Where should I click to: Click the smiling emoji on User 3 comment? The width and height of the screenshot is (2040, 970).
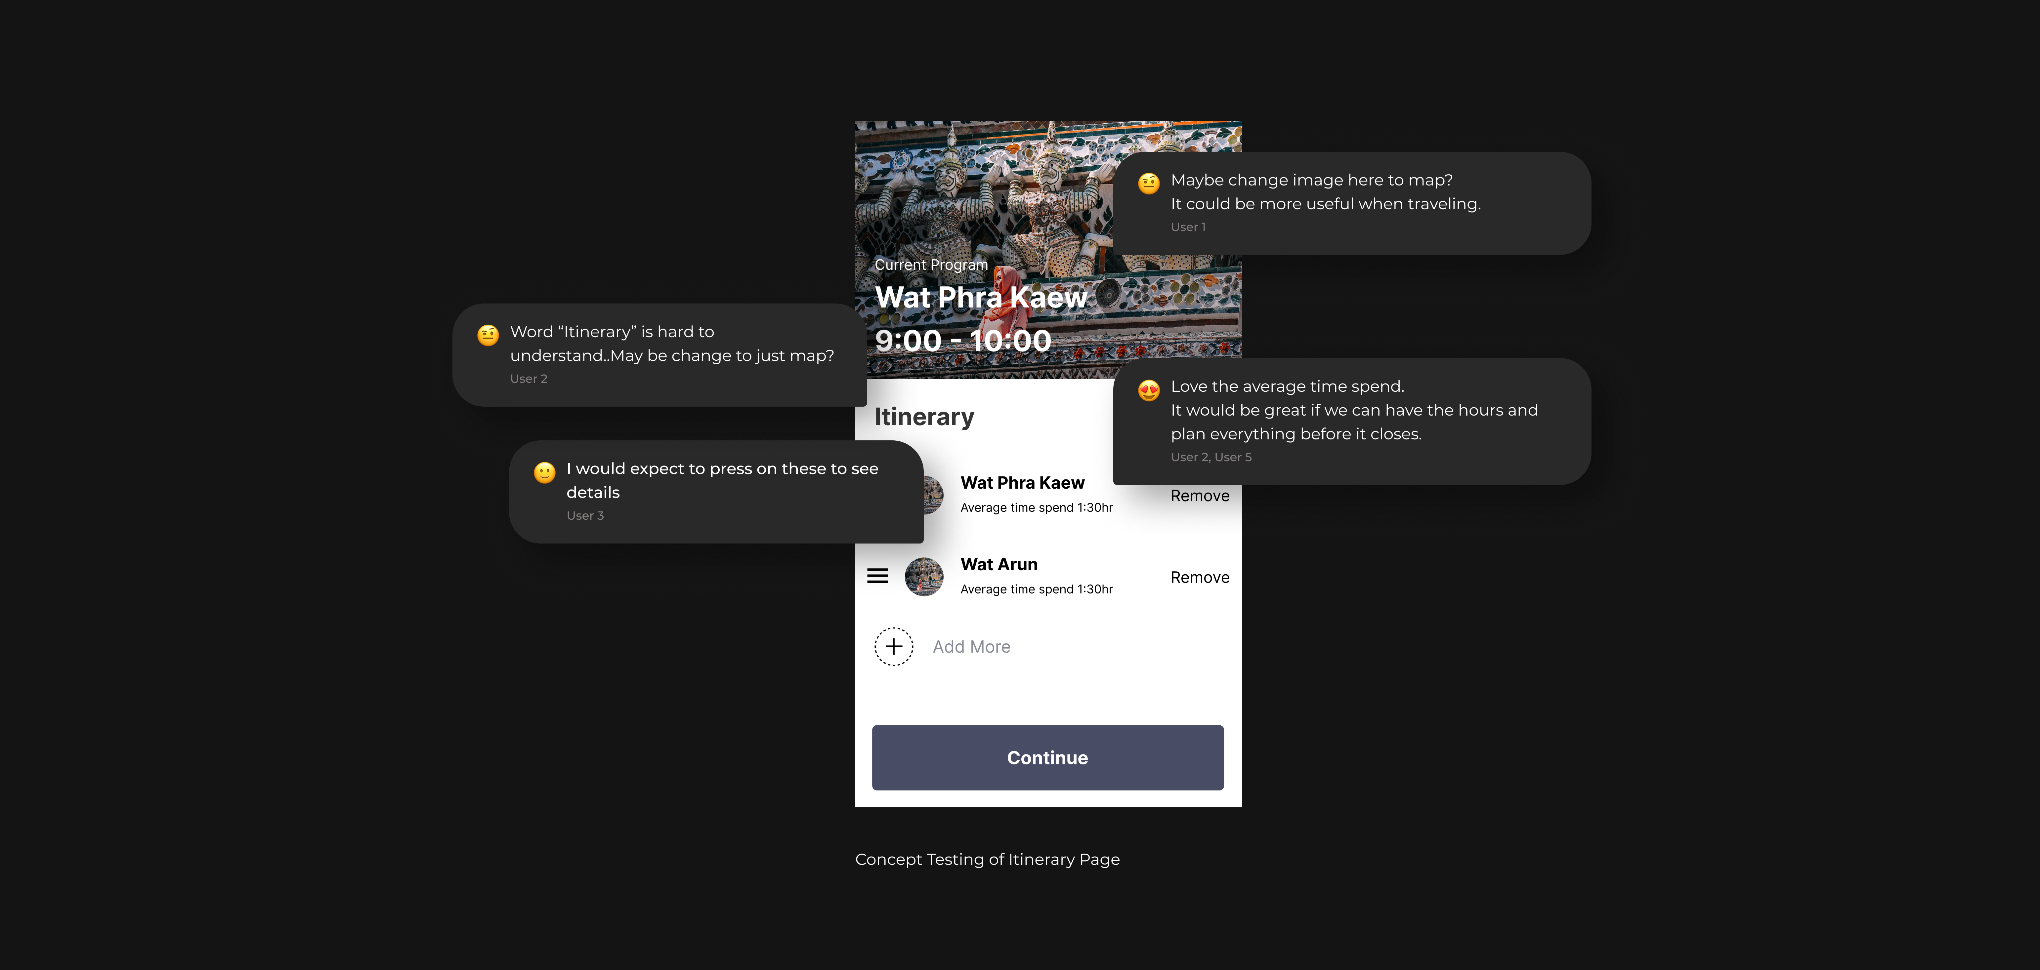coord(544,472)
